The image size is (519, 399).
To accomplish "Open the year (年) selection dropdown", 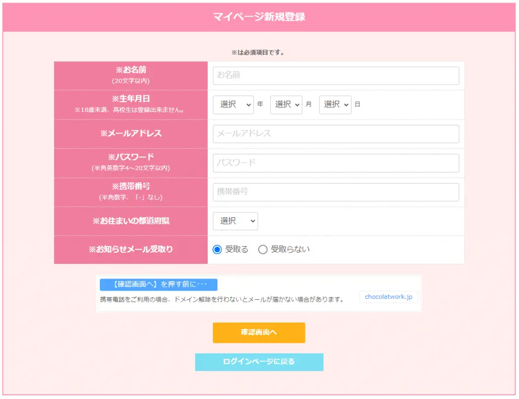I will pos(233,104).
